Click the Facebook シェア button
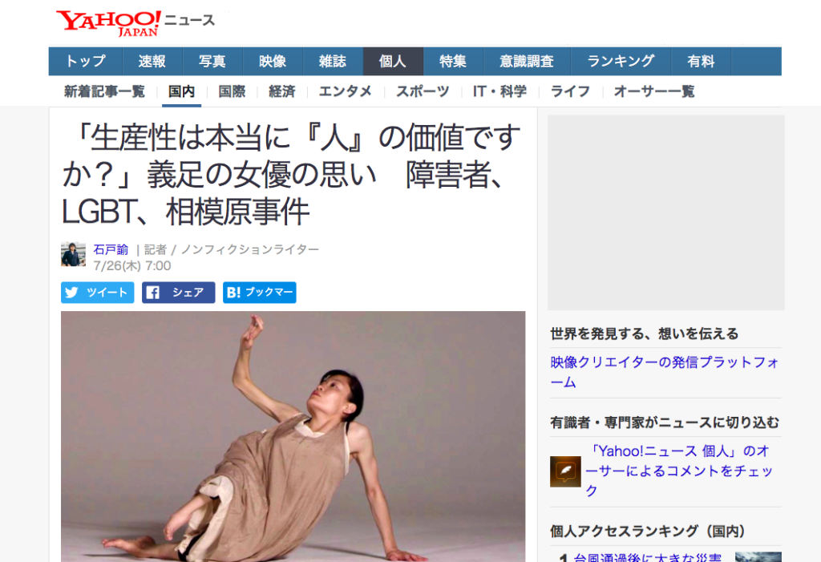The width and height of the screenshot is (821, 562). (179, 293)
